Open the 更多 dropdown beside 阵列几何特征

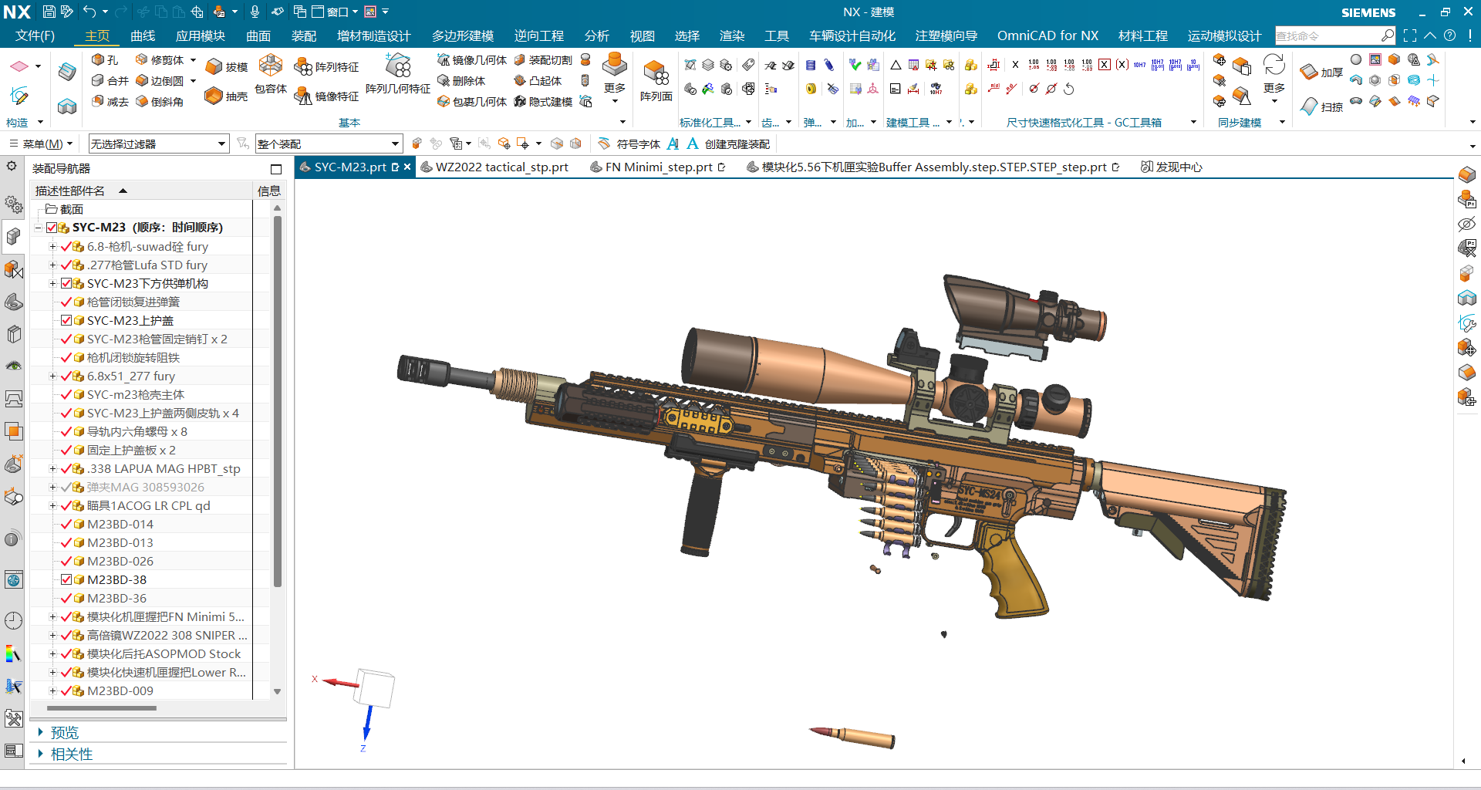click(615, 78)
